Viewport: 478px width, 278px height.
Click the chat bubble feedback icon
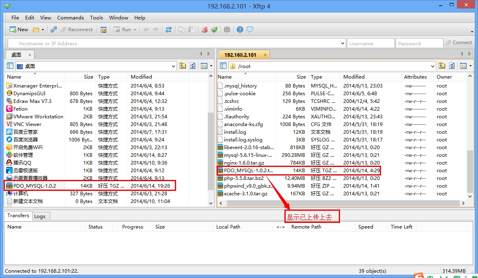(x=250, y=30)
